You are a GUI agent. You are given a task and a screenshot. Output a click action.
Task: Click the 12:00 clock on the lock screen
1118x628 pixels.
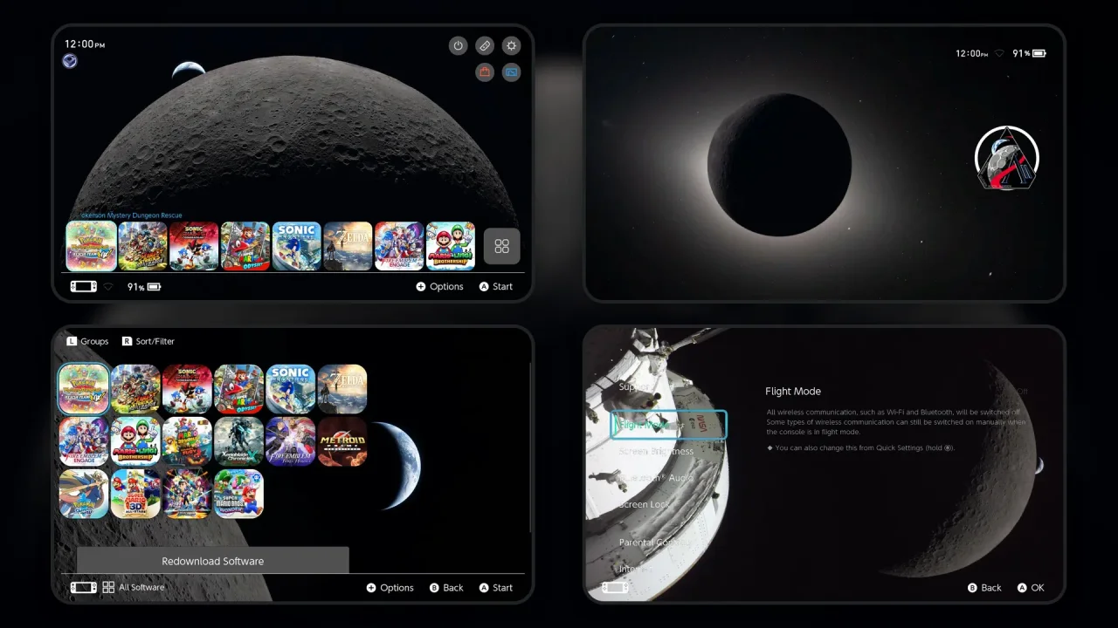point(970,53)
